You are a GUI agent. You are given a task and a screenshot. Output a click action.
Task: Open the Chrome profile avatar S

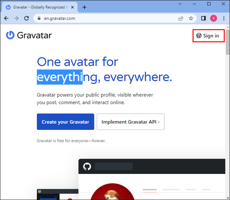coord(214,18)
